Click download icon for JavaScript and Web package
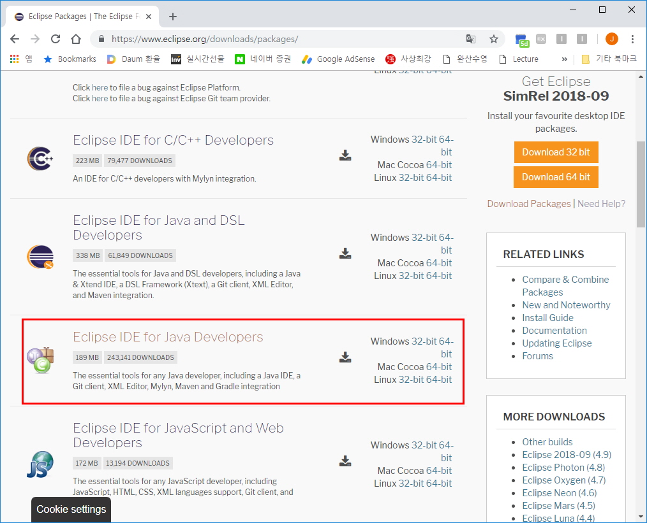This screenshot has width=647, height=523. coord(345,461)
